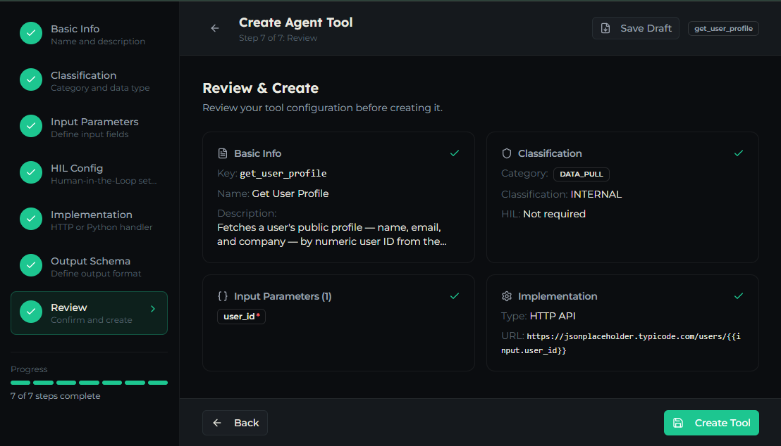The height and width of the screenshot is (446, 781).
Task: Expand the Review step chevron
Action: (x=153, y=309)
